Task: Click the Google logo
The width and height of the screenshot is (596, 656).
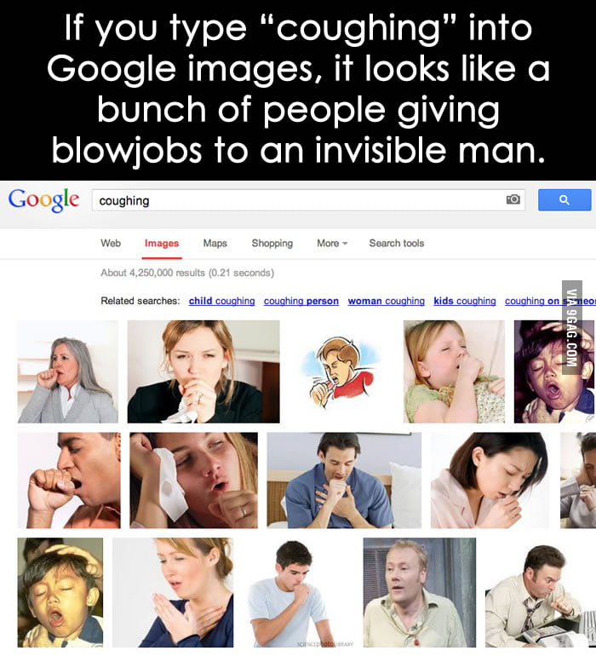Action: pos(43,200)
